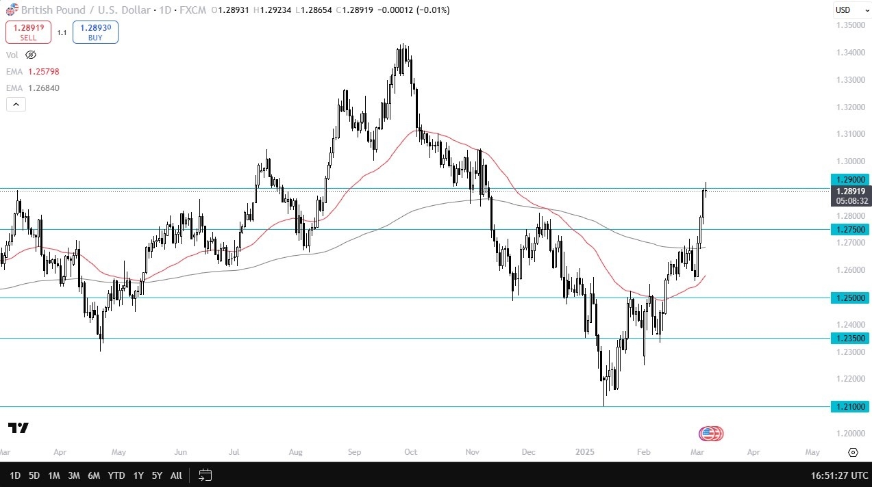The width and height of the screenshot is (872, 487).
Task: Open the USD currency dropdown
Action: (x=847, y=10)
